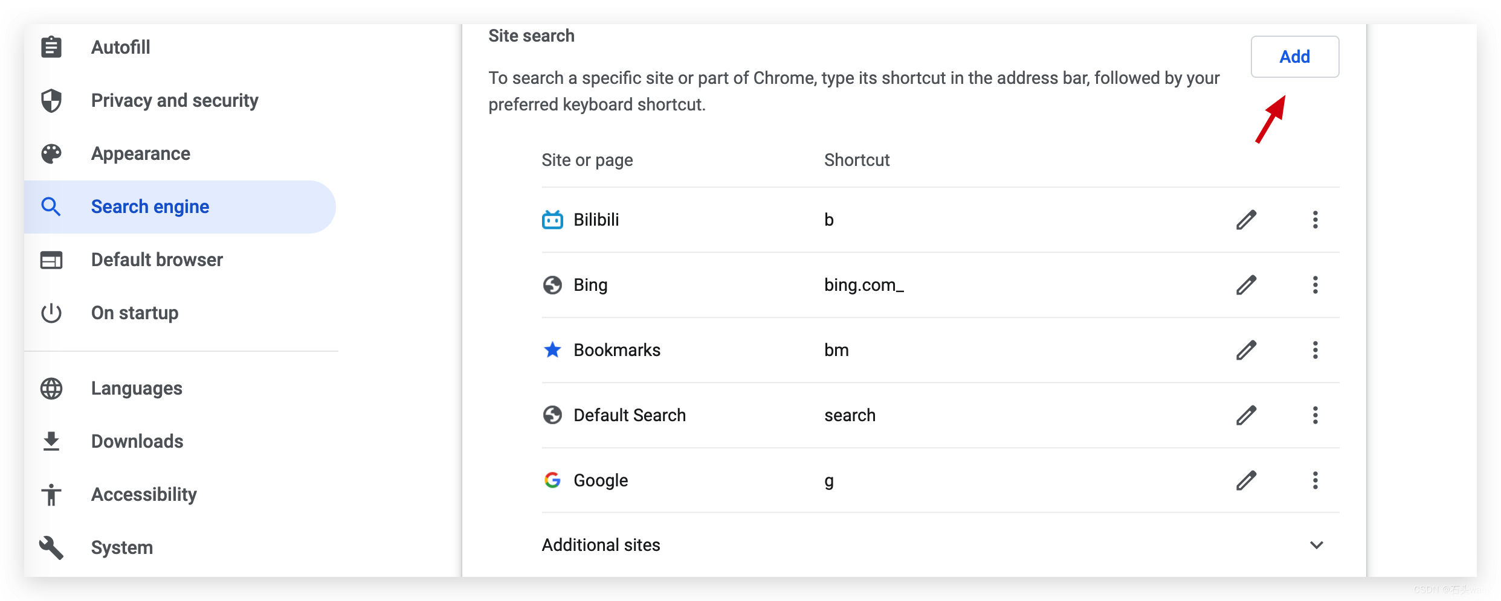Open more actions menu for Bing
The image size is (1501, 601).
tap(1315, 285)
